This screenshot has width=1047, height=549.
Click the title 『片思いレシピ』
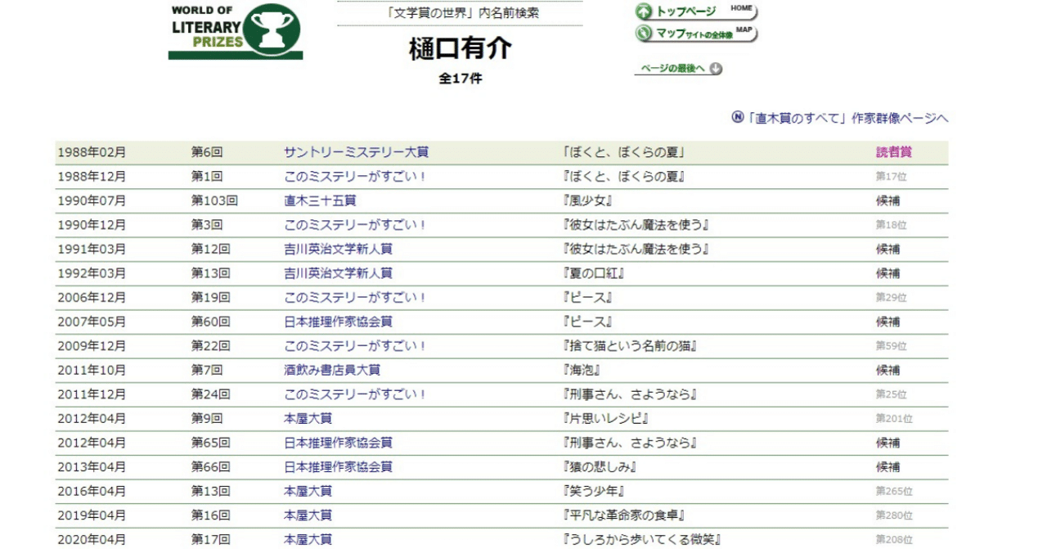[x=606, y=419]
